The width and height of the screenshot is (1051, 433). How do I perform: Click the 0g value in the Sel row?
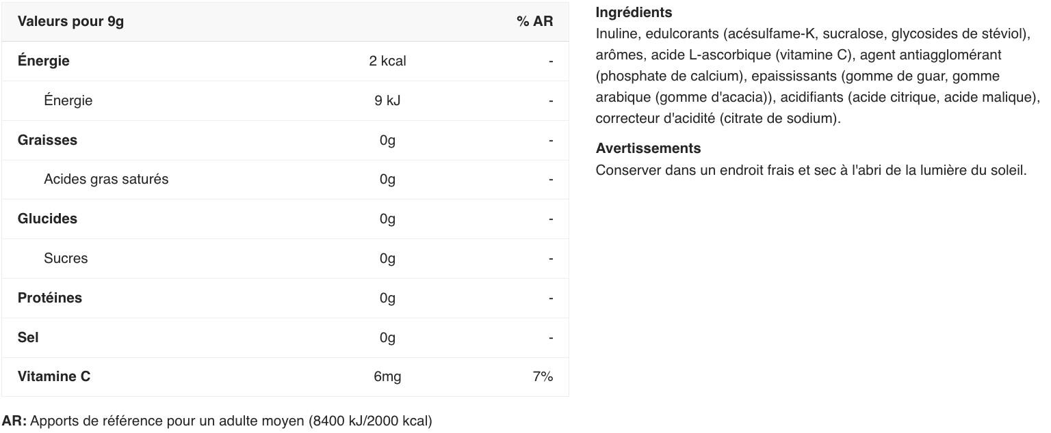pyautogui.click(x=387, y=337)
